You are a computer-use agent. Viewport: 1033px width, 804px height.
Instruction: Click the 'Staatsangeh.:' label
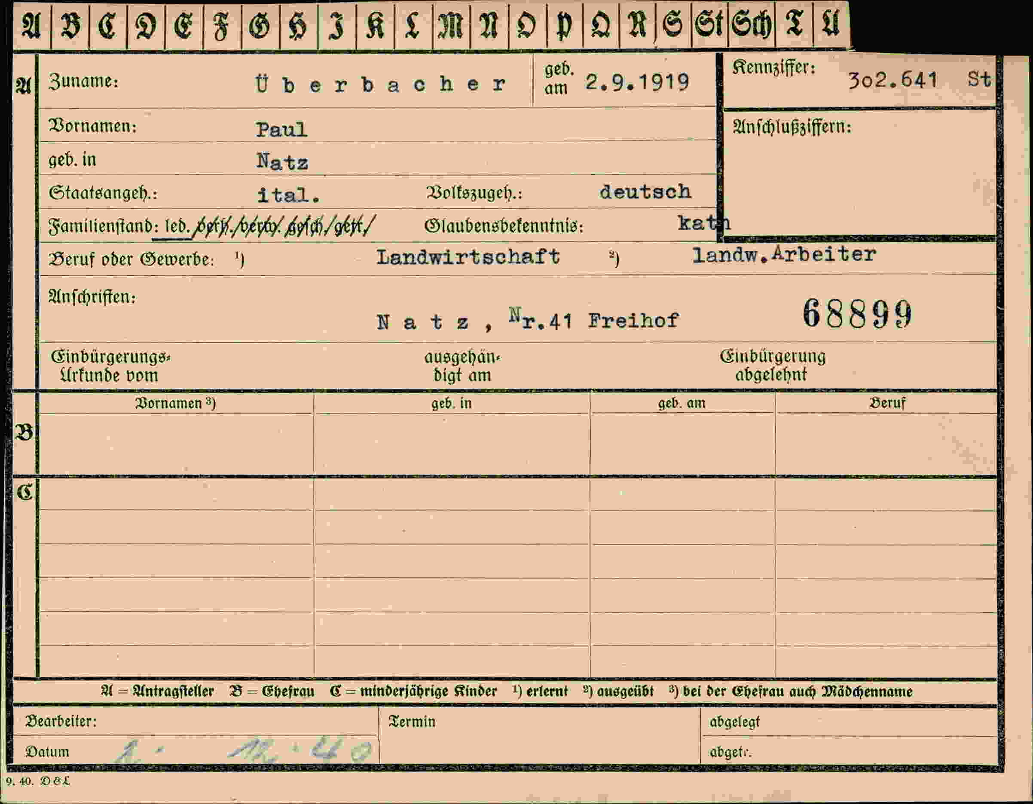(103, 194)
